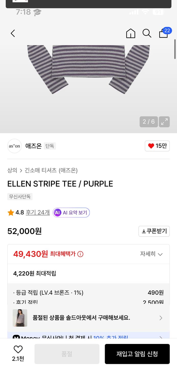Viewport: 177px width, 385px height.
Task: Open the AI 요약 보기 summary
Action: tap(71, 212)
